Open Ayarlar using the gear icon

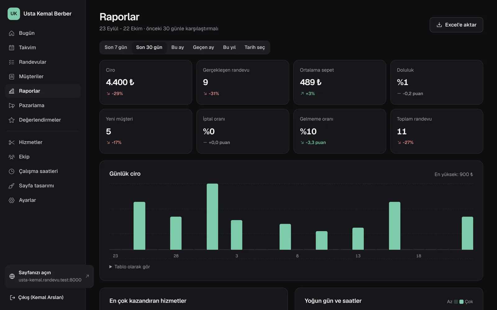pyautogui.click(x=11, y=200)
